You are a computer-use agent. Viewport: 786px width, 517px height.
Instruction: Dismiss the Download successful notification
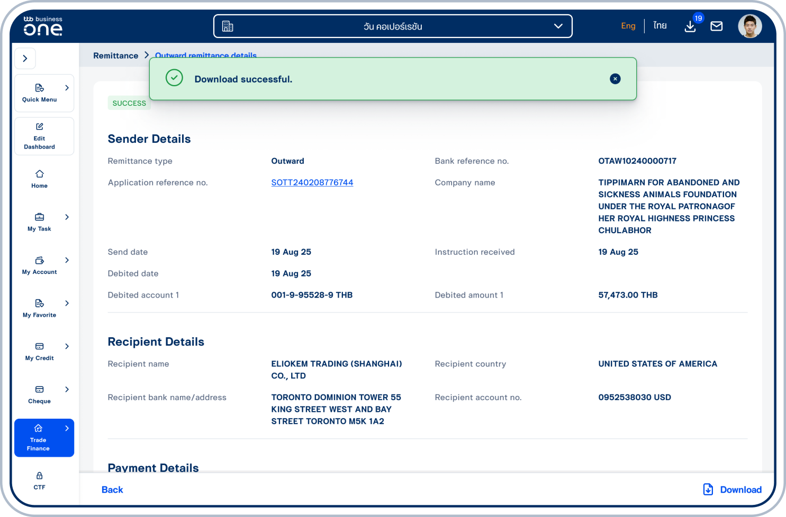(x=615, y=79)
